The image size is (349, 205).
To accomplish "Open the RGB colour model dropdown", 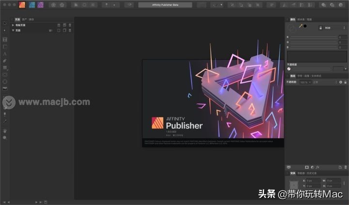I will pos(335,28).
